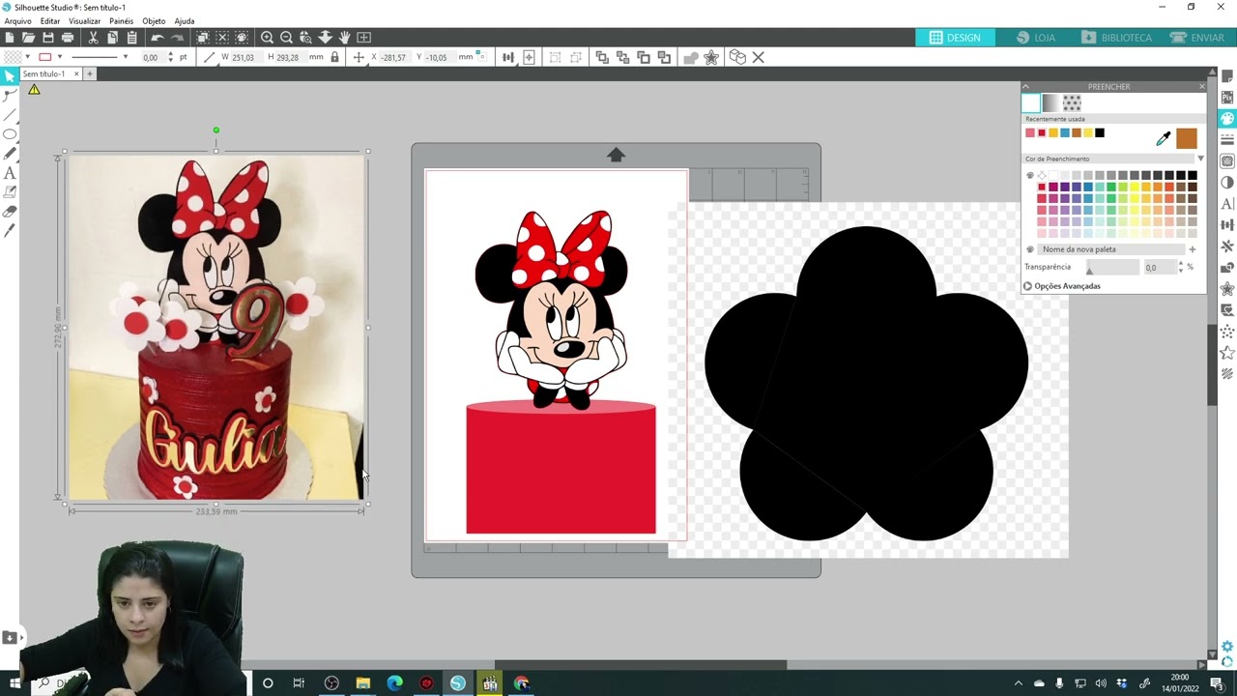Screen dimensions: 1237x696
Task: Select the pattern fill type
Action: coord(1072,102)
